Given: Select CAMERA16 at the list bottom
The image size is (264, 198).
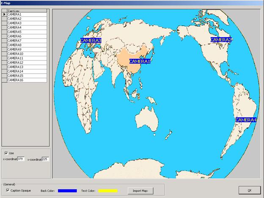Looking at the screenshot, I should coord(27,80).
